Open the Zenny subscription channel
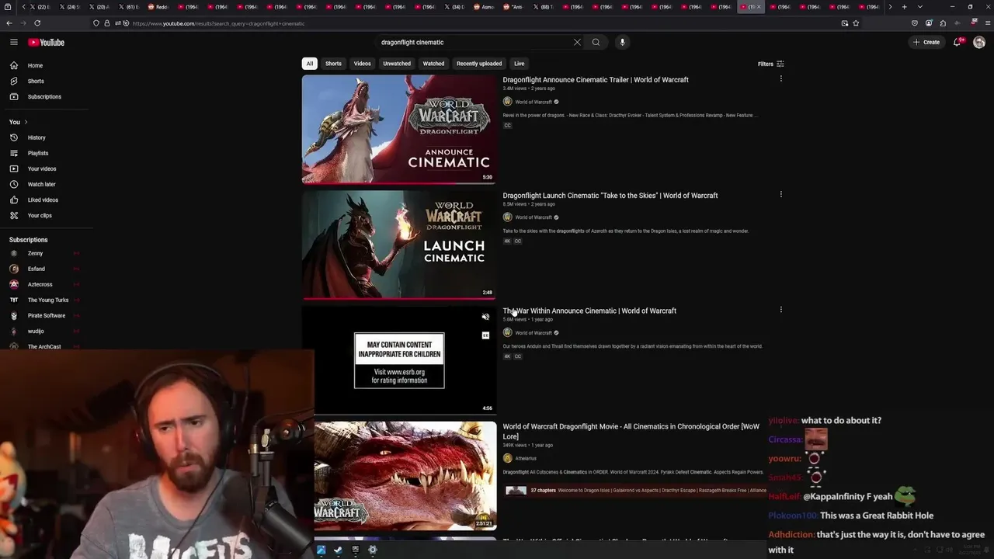 [x=35, y=253]
